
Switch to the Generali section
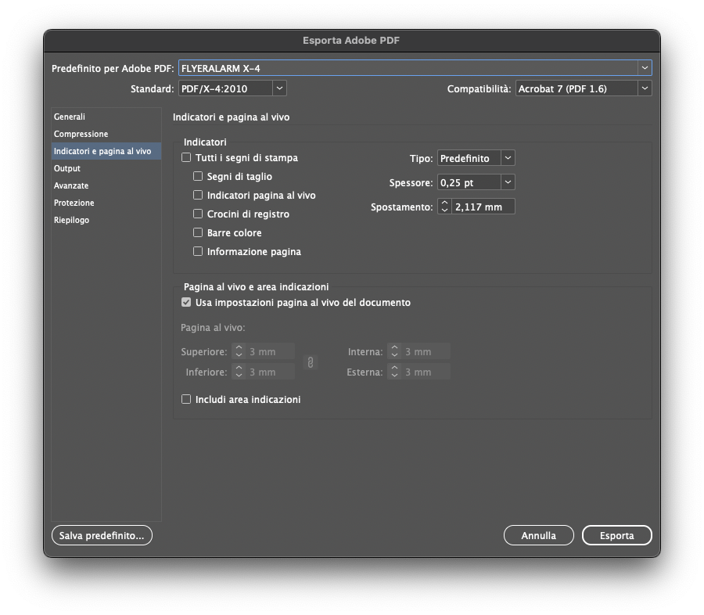pyautogui.click(x=70, y=117)
